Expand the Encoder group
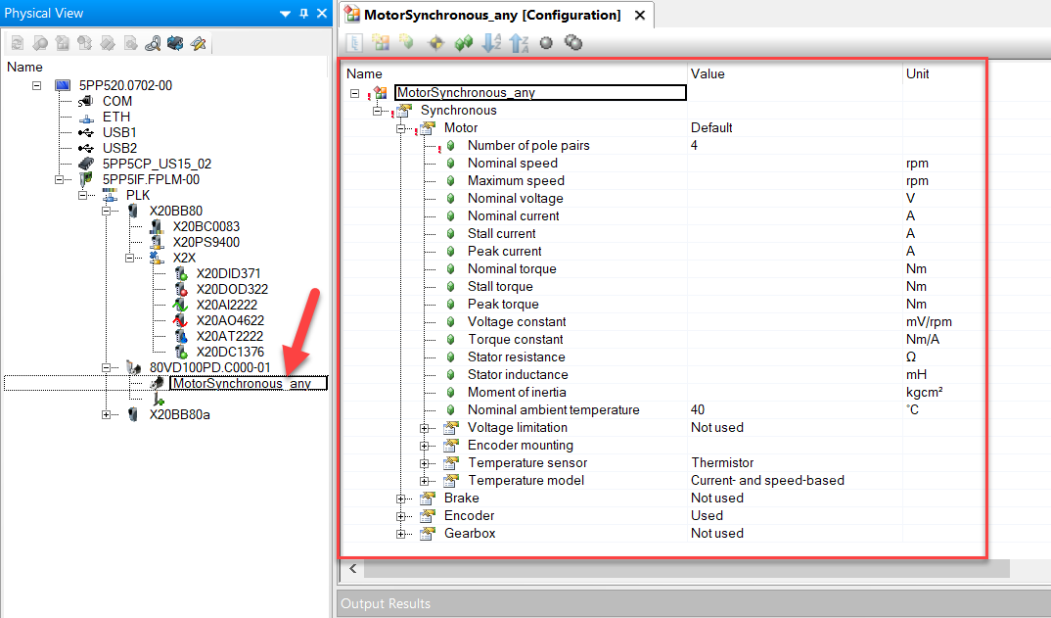This screenshot has height=618, width=1051. click(401, 516)
